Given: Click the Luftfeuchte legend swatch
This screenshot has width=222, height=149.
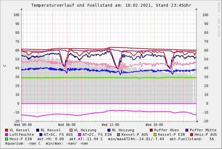Looking at the screenshot, I should (7, 134).
